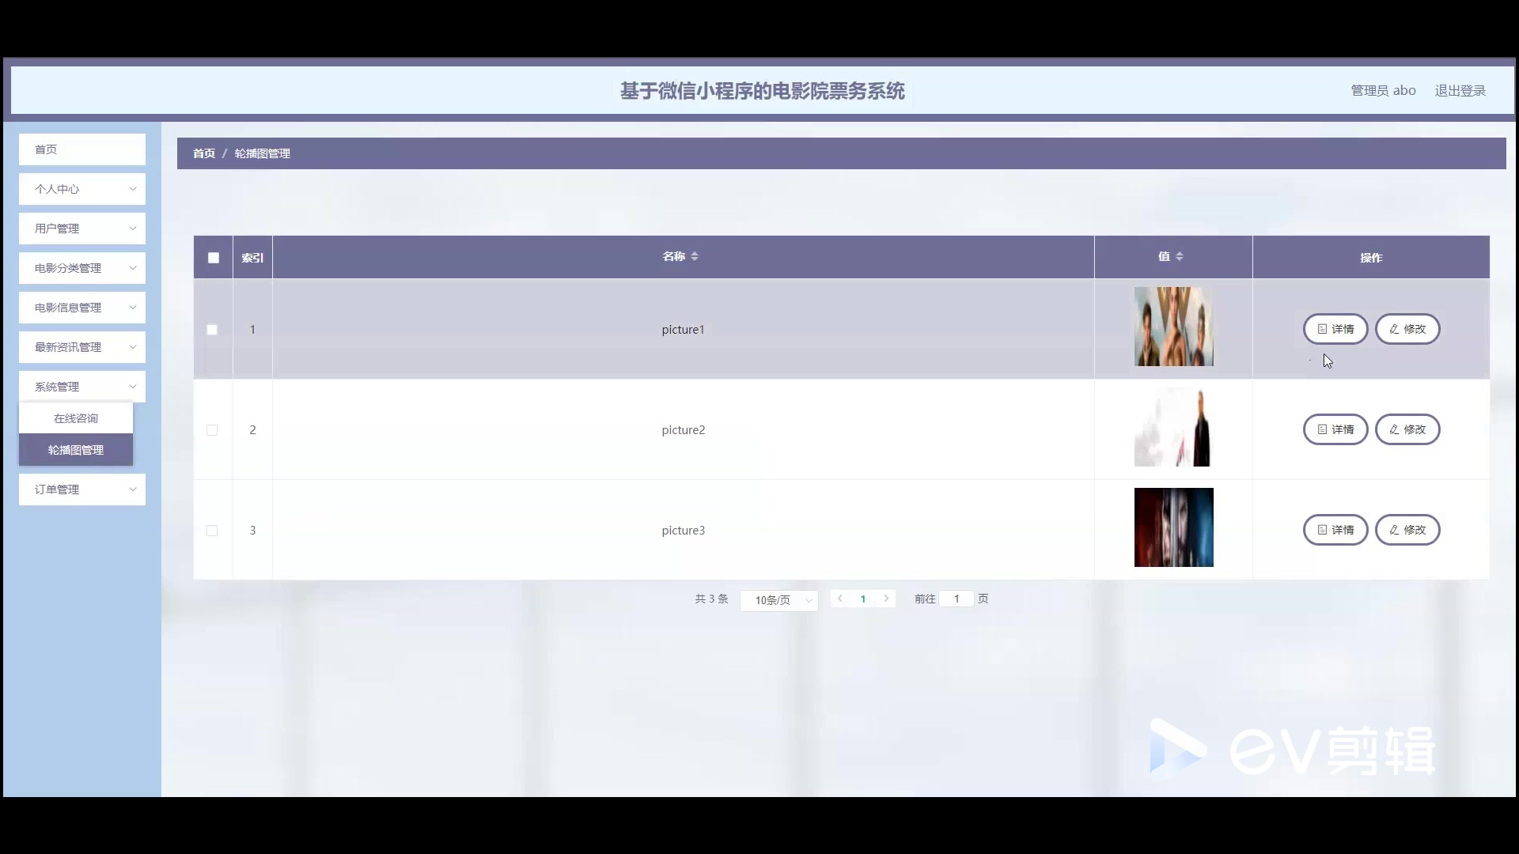The height and width of the screenshot is (854, 1519).
Task: Click the 前往 page number input field
Action: 956,599
